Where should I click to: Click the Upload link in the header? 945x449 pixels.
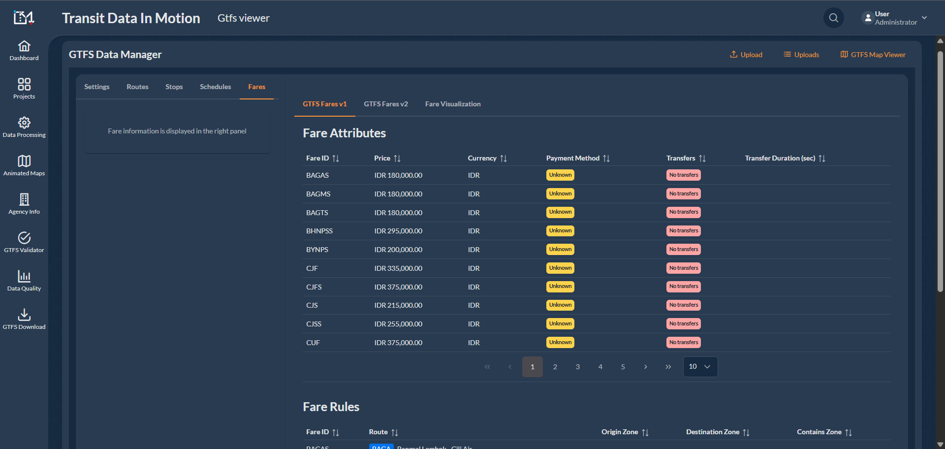(746, 54)
